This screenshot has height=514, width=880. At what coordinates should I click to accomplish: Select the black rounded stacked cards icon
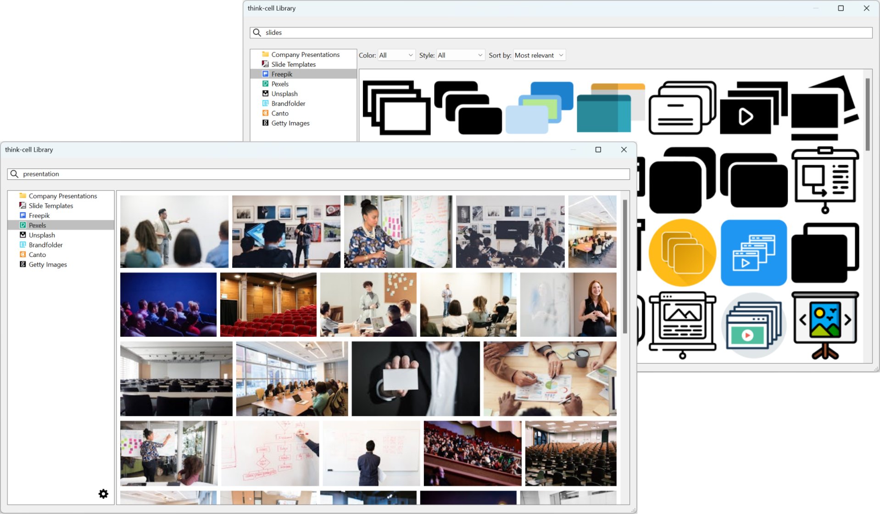(x=468, y=108)
